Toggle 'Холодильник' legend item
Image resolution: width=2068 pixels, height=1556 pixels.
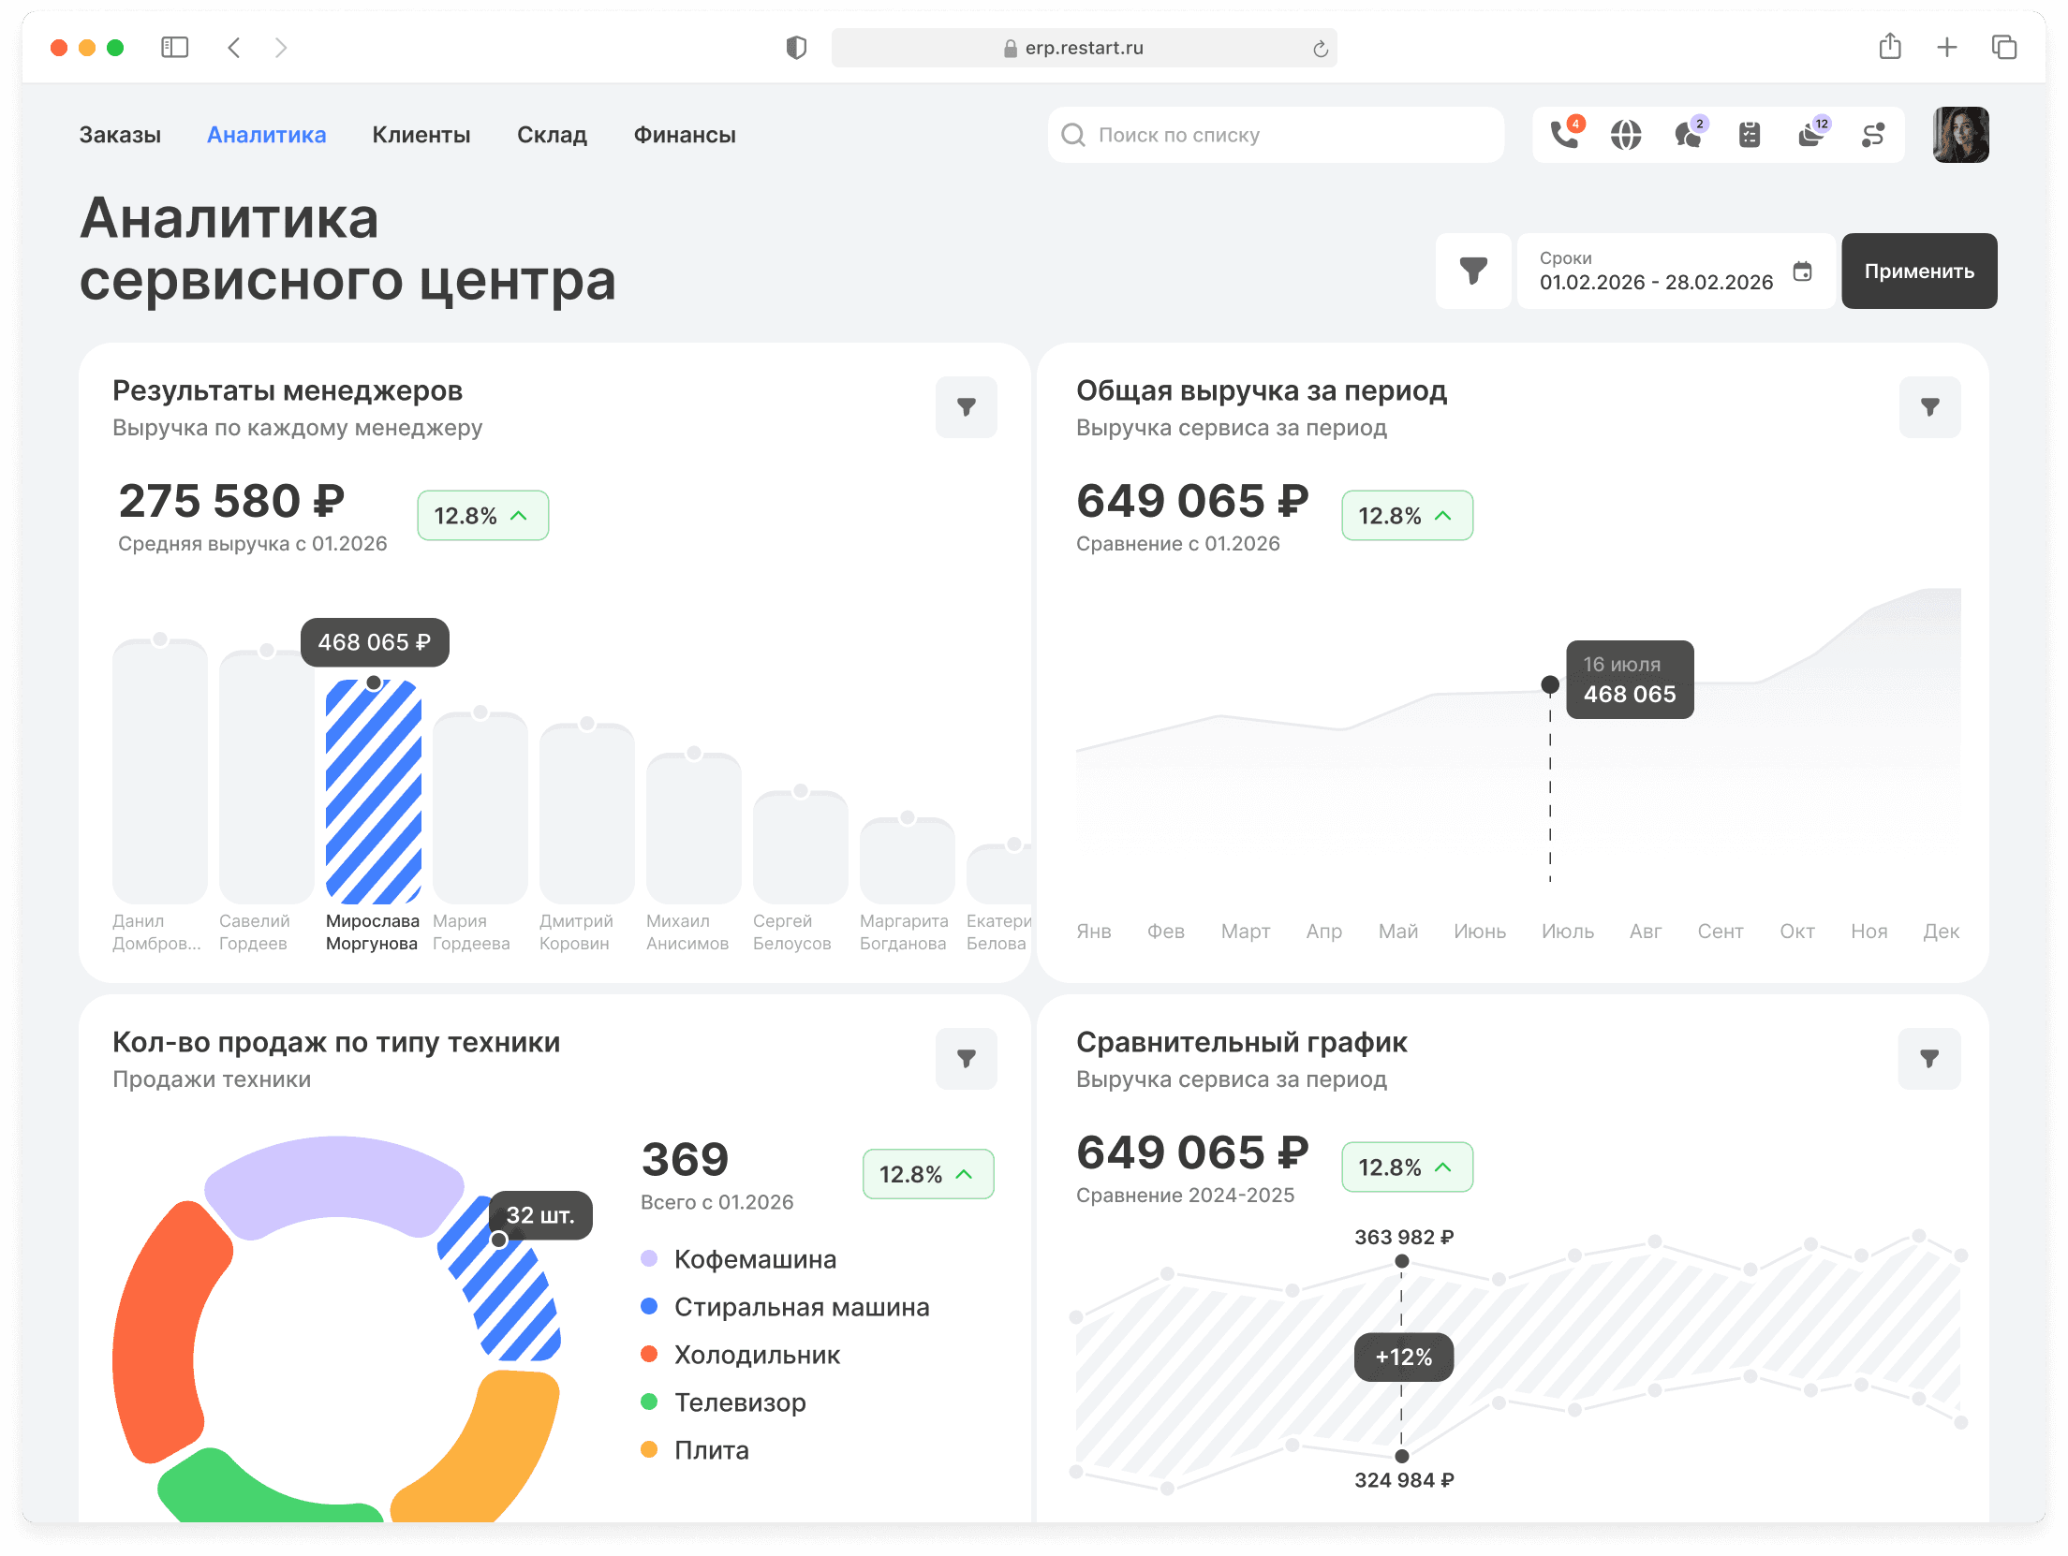[757, 1355]
